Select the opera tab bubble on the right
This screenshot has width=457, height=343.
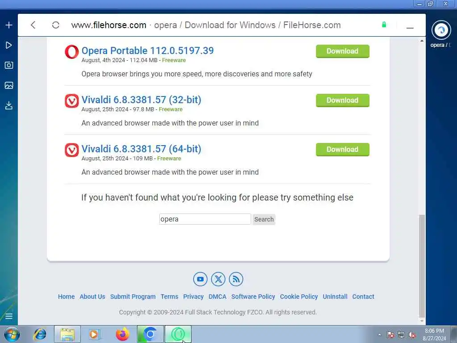point(441,30)
